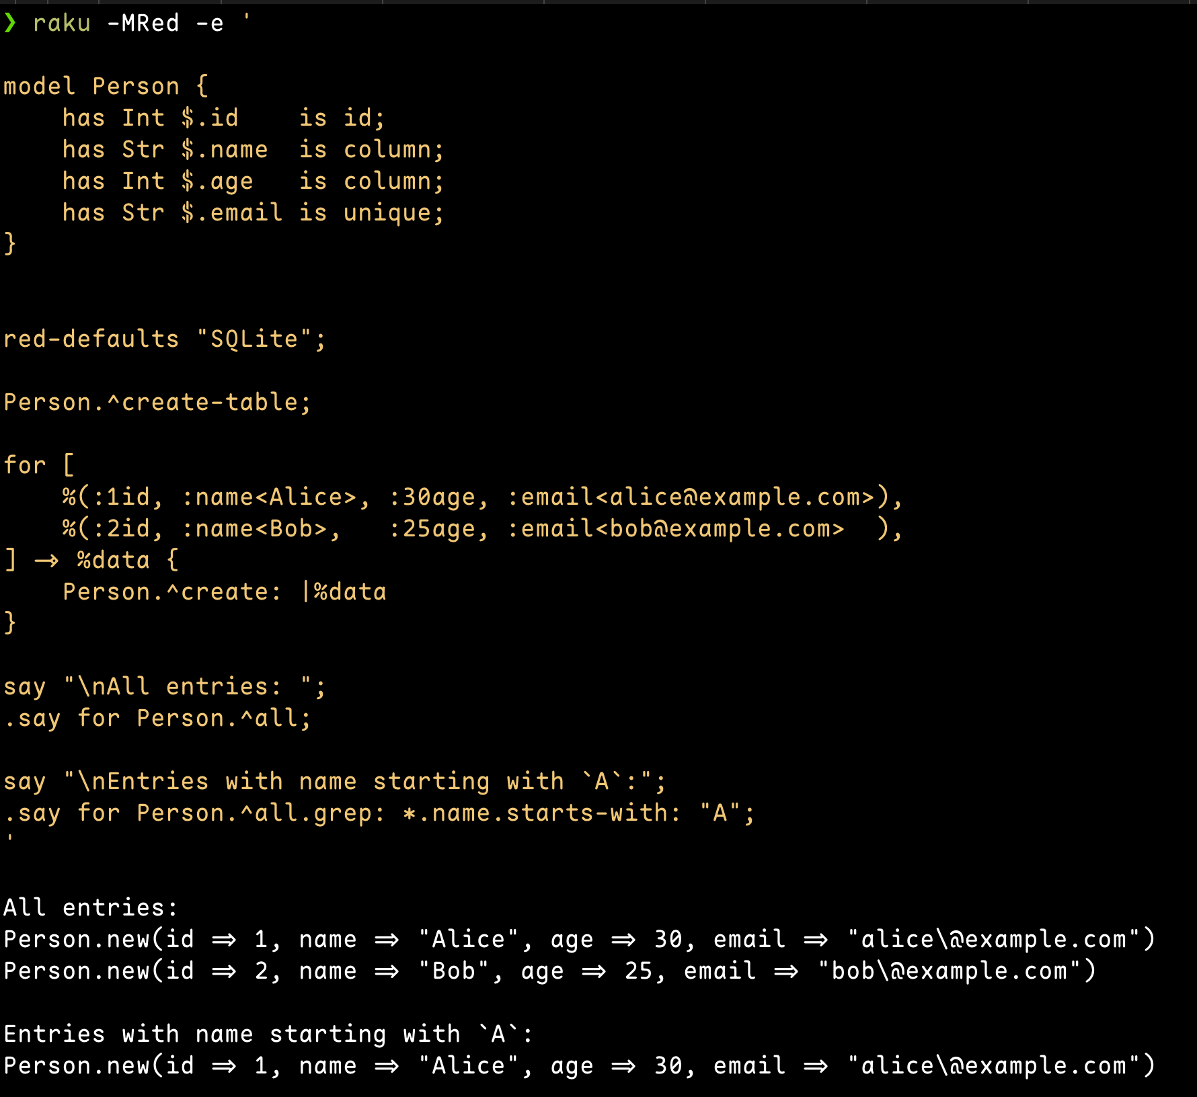Image resolution: width=1197 pixels, height=1097 pixels.
Task: Click 'Person.^create-table;' statement
Action: [x=157, y=403]
